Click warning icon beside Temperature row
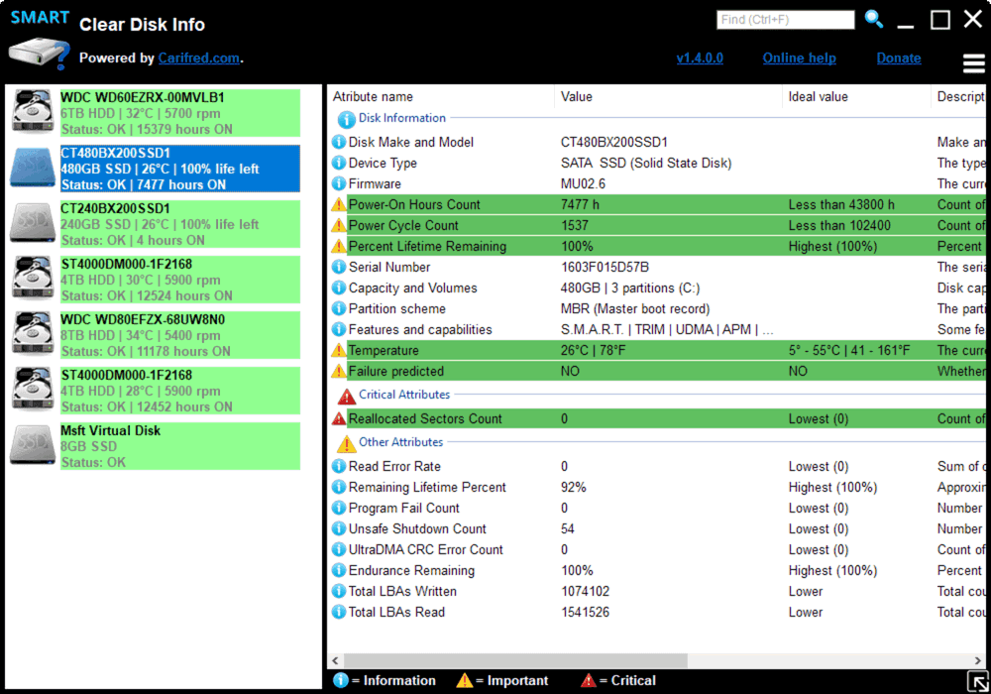Viewport: 991px width, 694px height. (339, 350)
